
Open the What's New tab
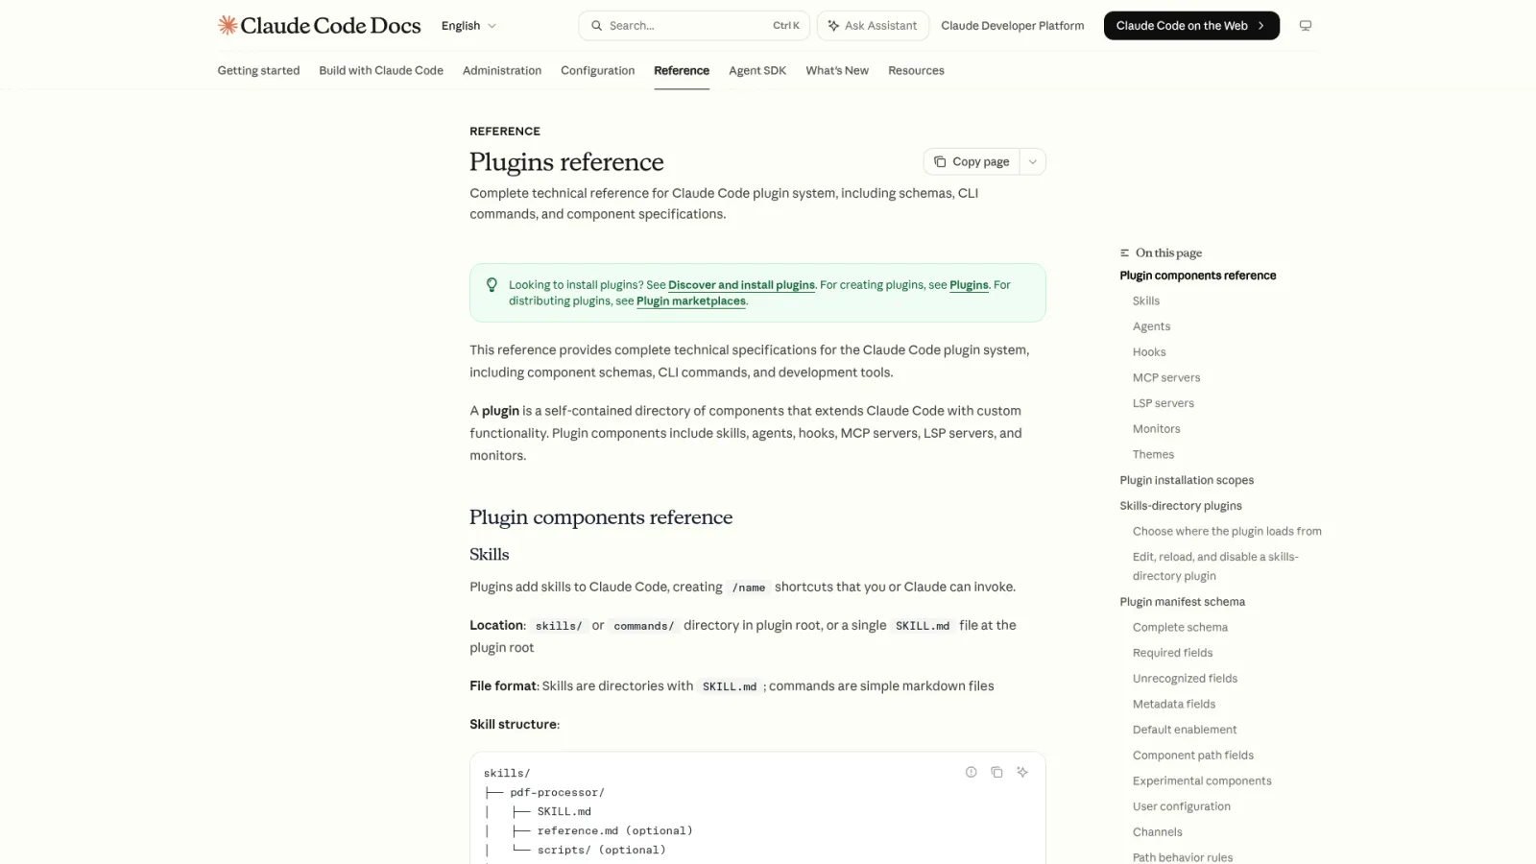[837, 70]
